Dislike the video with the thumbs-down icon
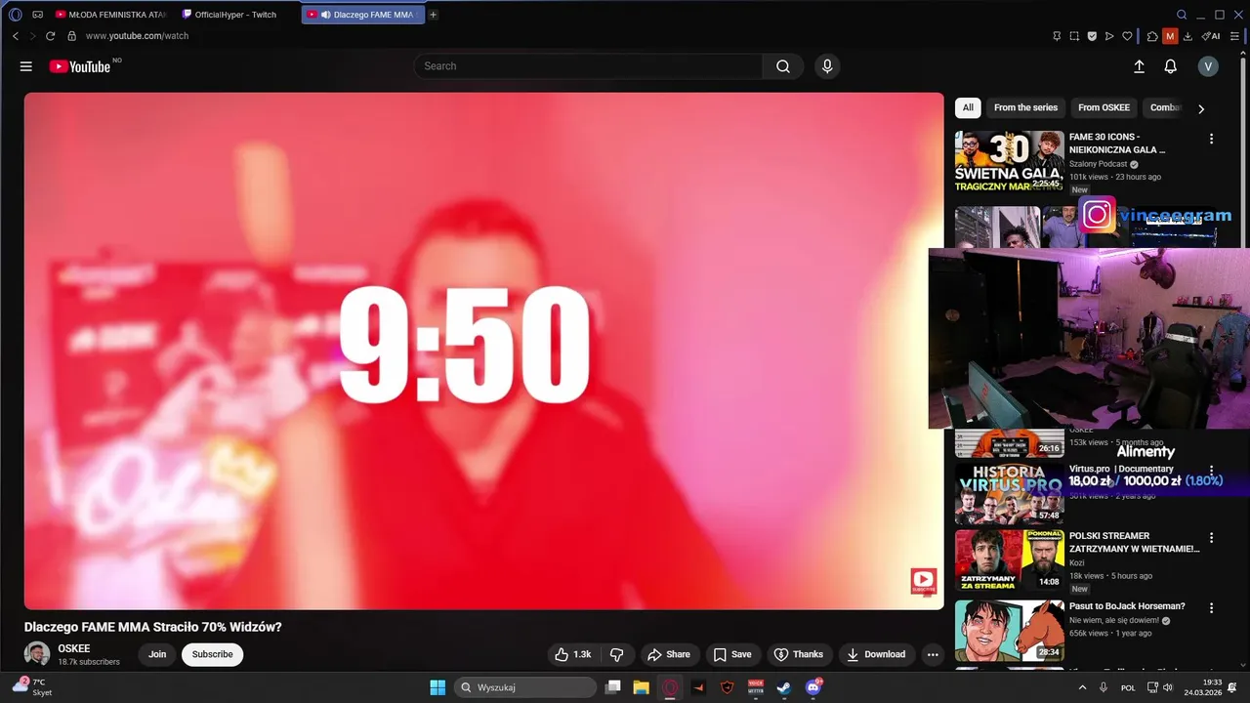 pos(616,654)
